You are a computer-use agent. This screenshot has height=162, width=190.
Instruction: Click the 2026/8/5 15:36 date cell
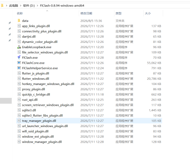point(91,21)
